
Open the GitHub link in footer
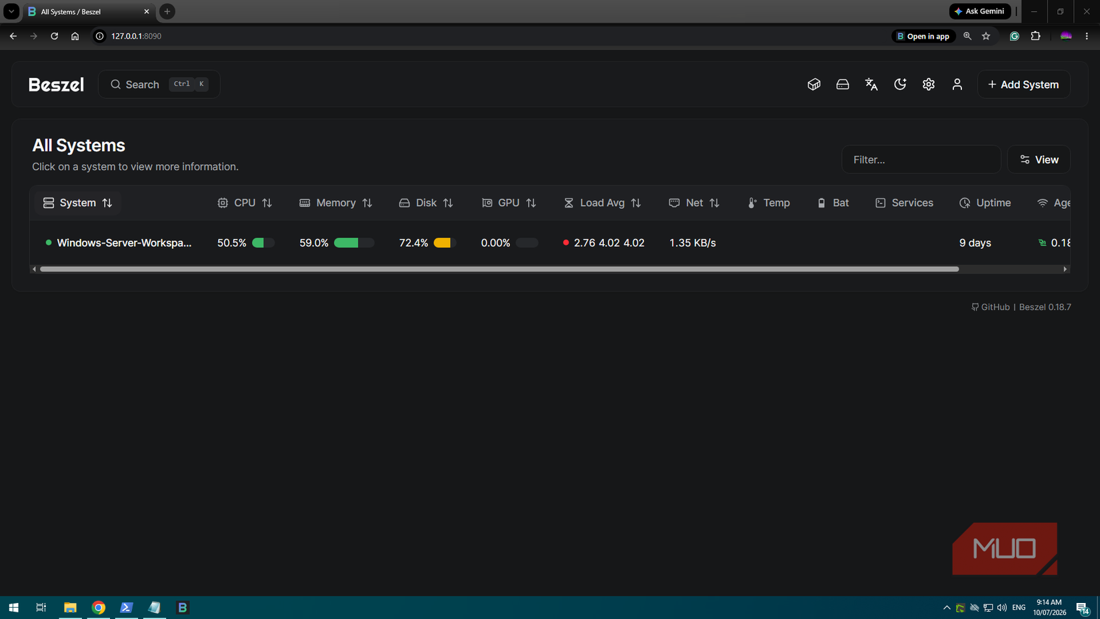(x=991, y=307)
